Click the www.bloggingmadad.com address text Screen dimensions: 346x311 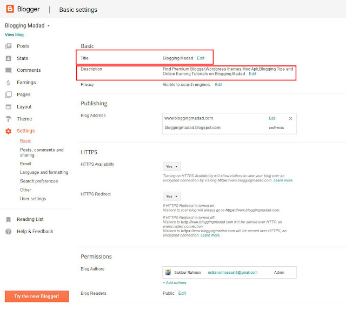[x=189, y=118]
